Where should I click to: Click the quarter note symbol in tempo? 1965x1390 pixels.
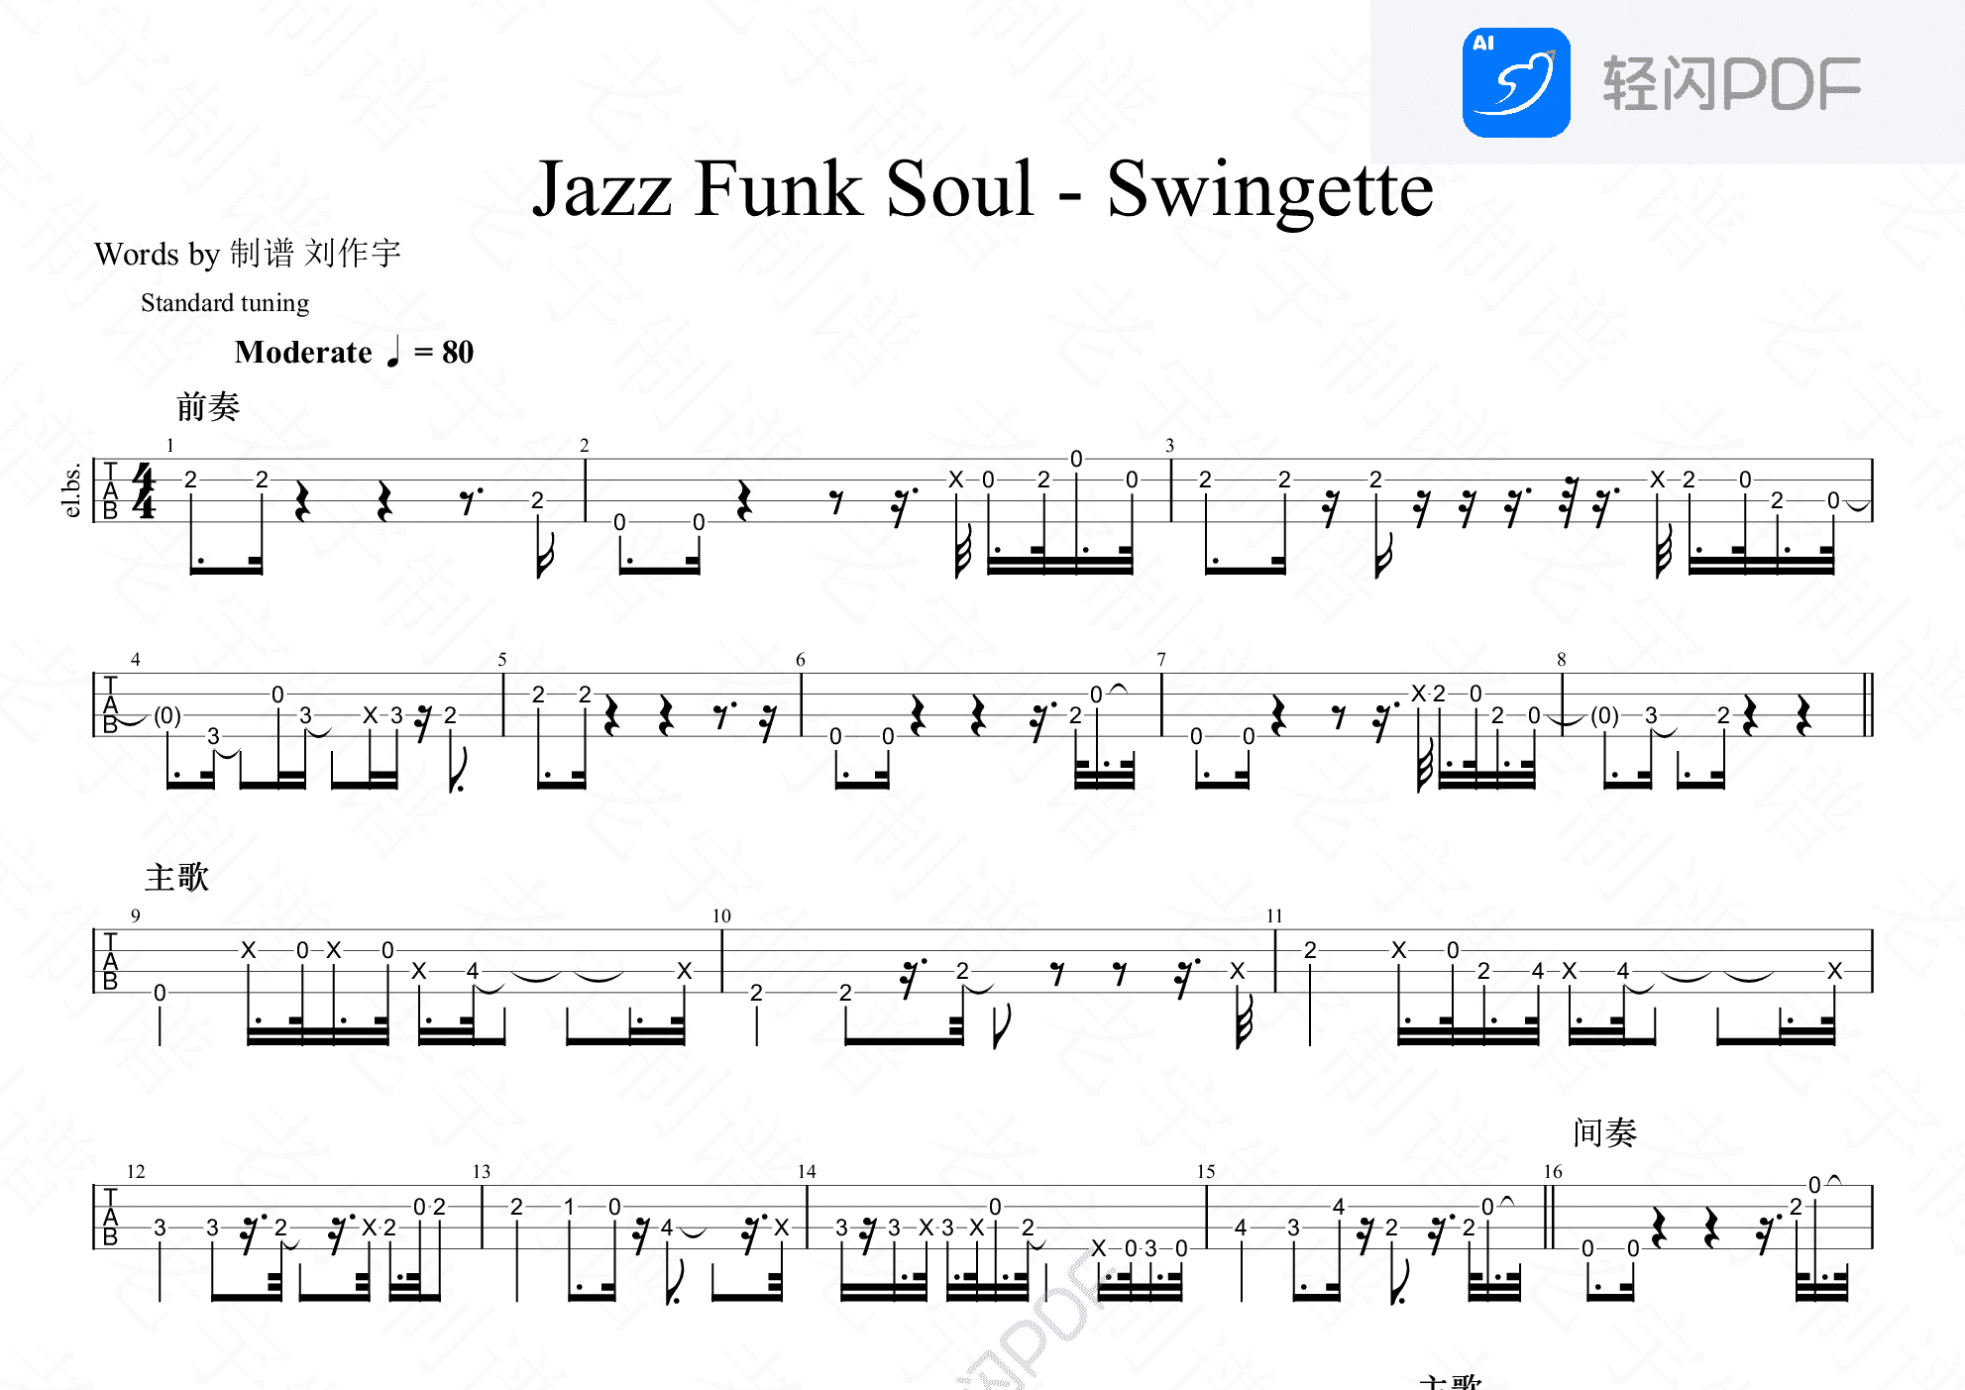[x=393, y=351]
